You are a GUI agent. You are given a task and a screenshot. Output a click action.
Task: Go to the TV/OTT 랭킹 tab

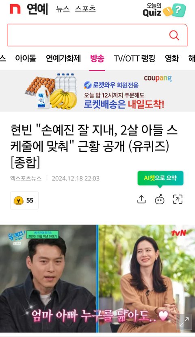pos(134,59)
